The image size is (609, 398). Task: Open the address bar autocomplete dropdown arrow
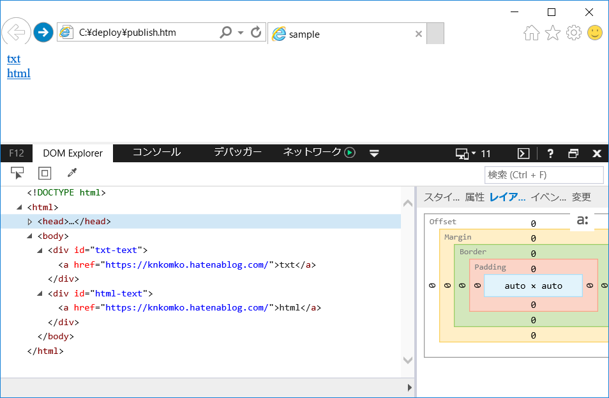click(241, 33)
